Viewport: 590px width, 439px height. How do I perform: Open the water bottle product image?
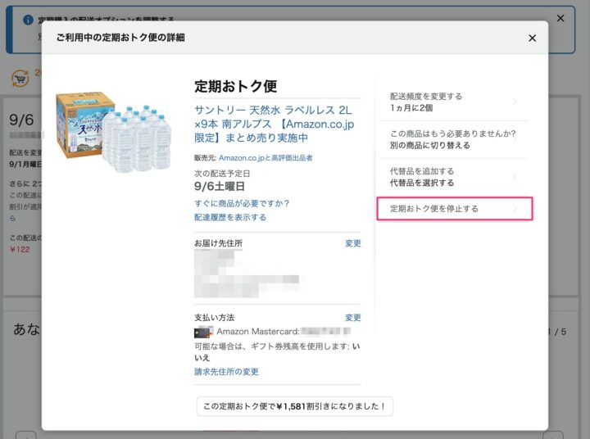click(x=113, y=132)
